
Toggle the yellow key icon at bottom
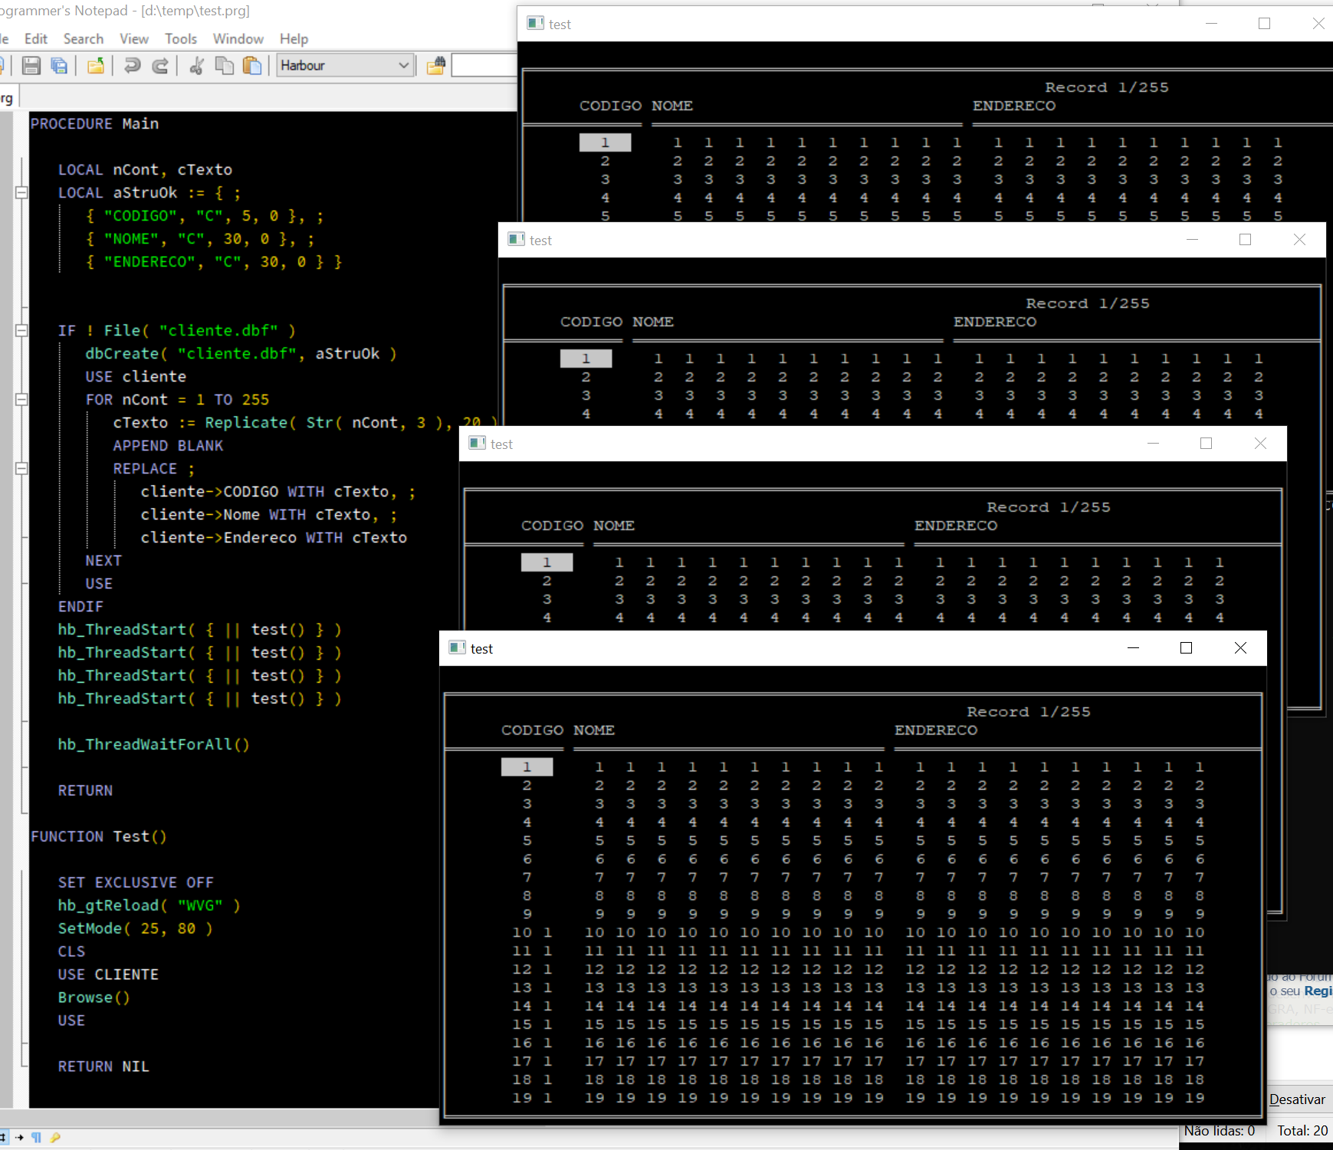tap(55, 1138)
